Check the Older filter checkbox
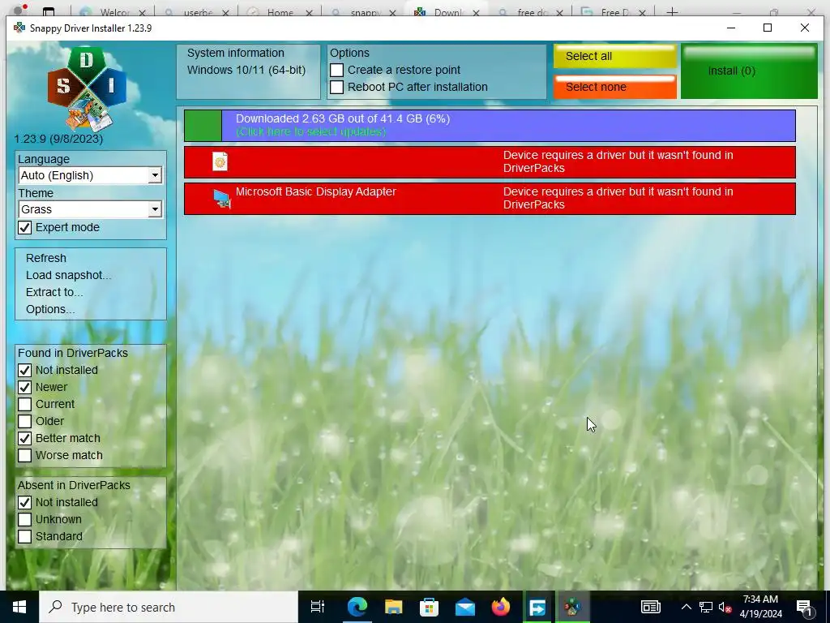Viewport: 830px width, 623px height. pyautogui.click(x=25, y=421)
